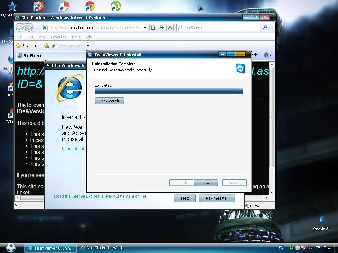Open the Tools menu in the menu bar

(x=76, y=37)
